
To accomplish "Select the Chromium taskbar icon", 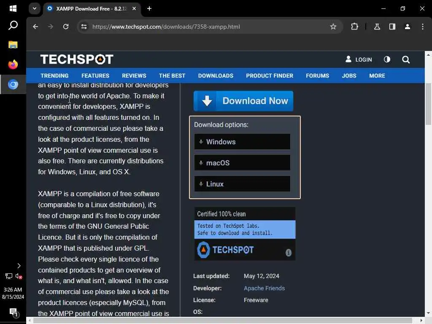I will coord(13,84).
